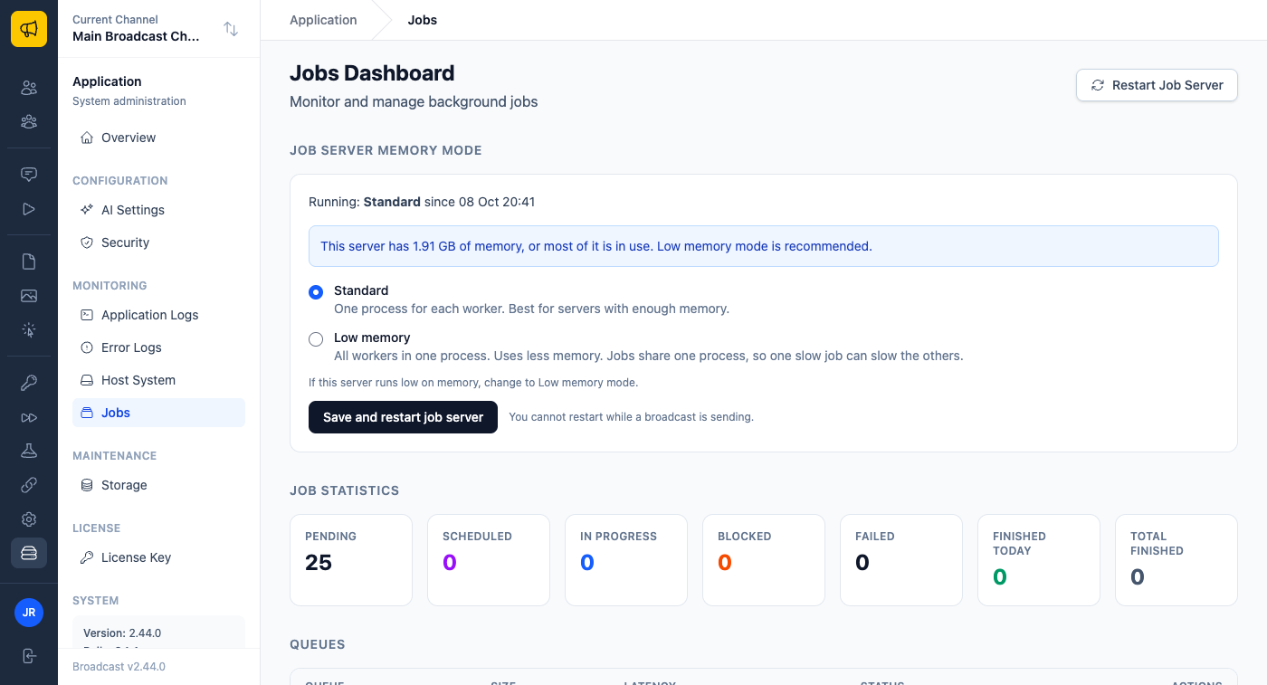
Task: Click the Scheduled statistic card
Action: tap(489, 560)
